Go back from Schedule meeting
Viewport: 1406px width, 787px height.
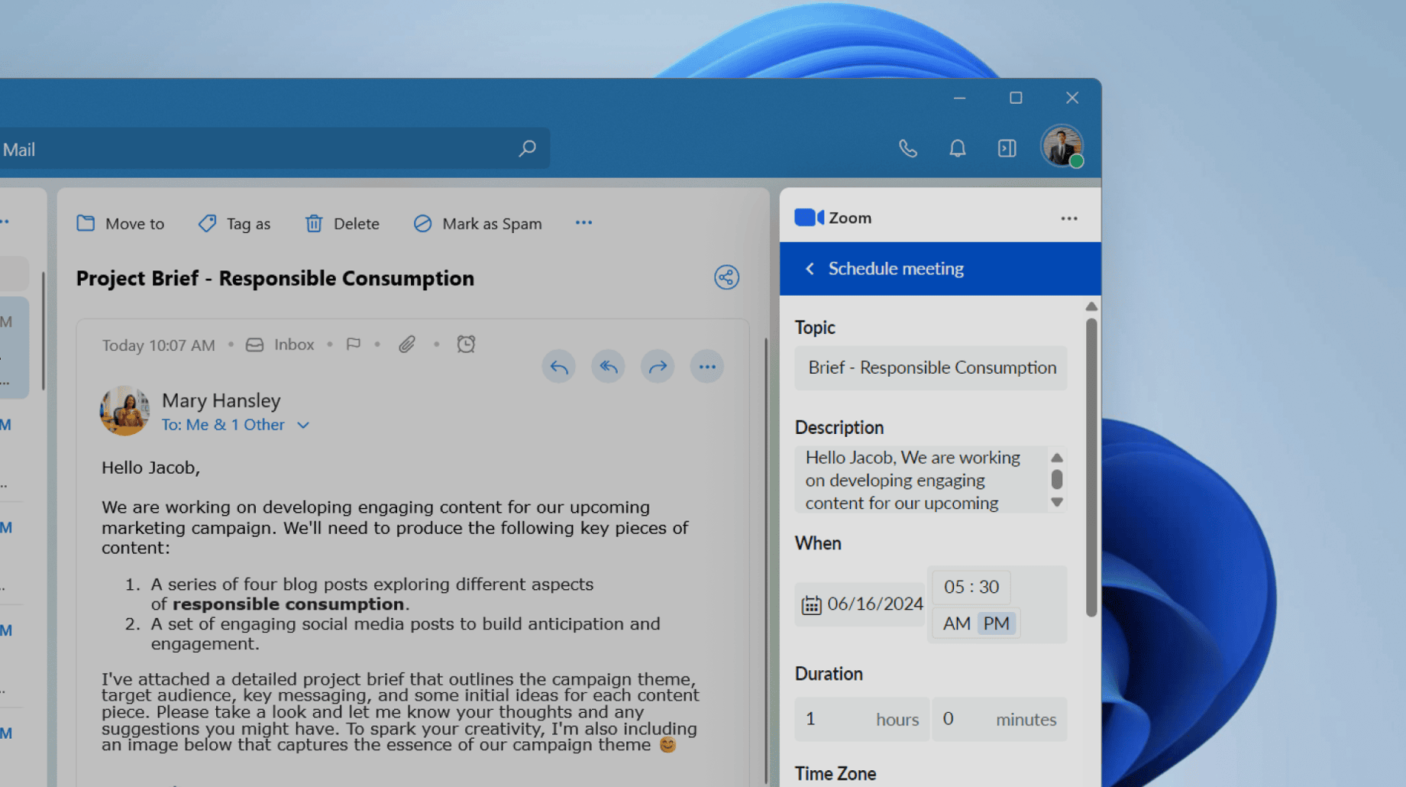pyautogui.click(x=810, y=269)
